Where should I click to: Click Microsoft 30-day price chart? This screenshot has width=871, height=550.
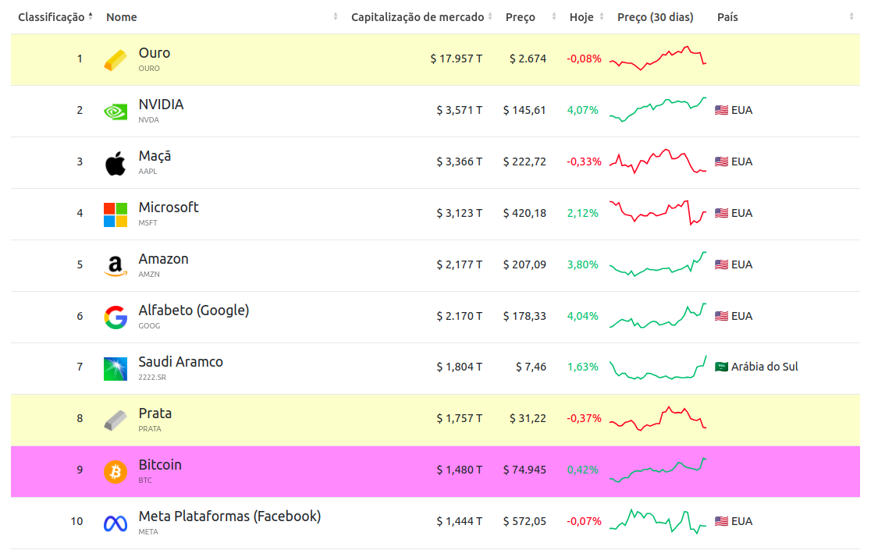tap(658, 212)
